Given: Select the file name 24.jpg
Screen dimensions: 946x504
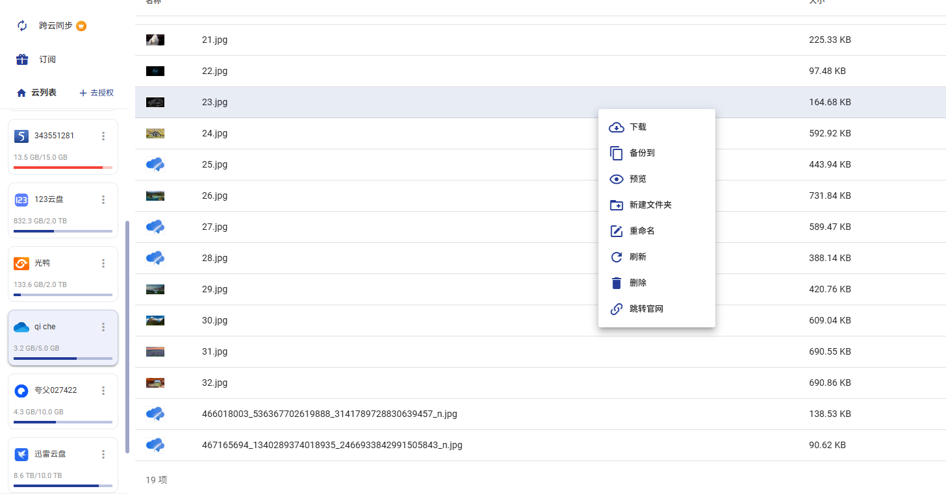Looking at the screenshot, I should [214, 133].
